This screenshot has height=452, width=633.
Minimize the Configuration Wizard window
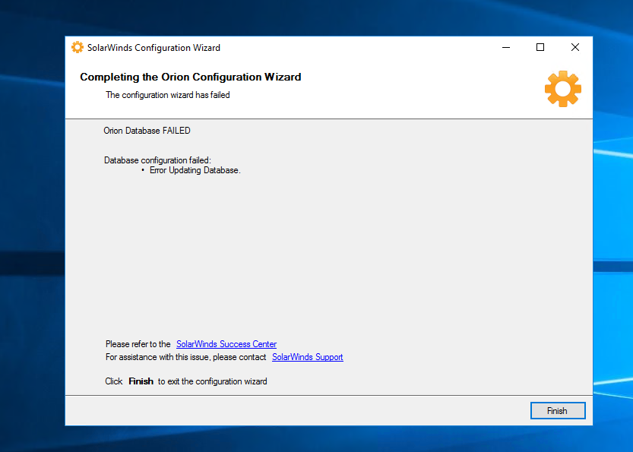click(506, 47)
